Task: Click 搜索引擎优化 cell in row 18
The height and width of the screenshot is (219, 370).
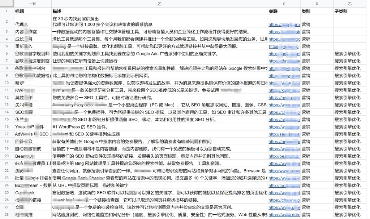Action: click(350, 141)
